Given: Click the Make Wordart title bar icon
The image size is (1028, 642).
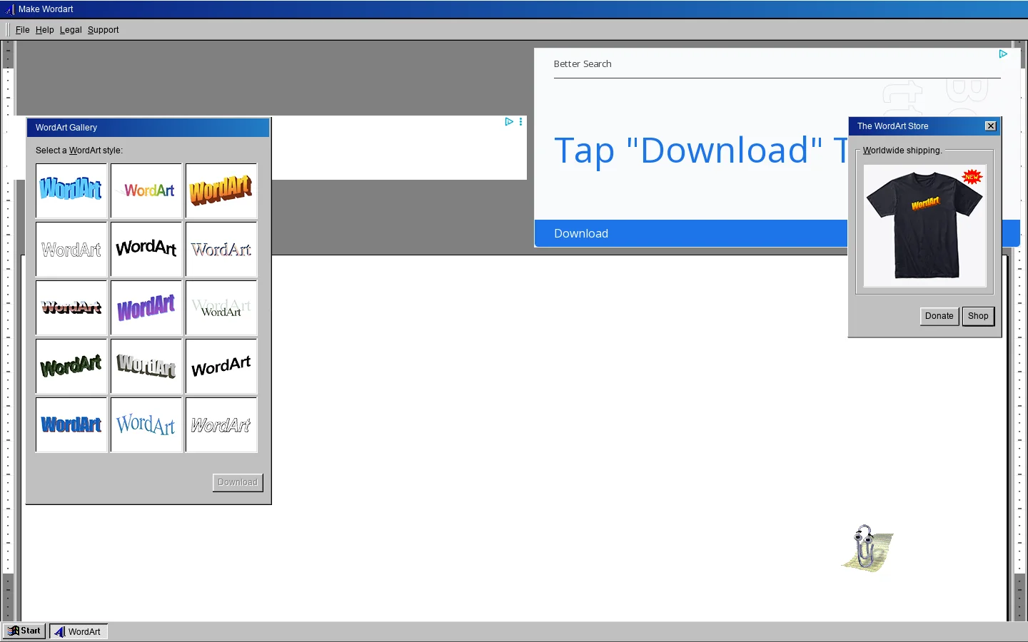Looking at the screenshot, I should point(9,9).
